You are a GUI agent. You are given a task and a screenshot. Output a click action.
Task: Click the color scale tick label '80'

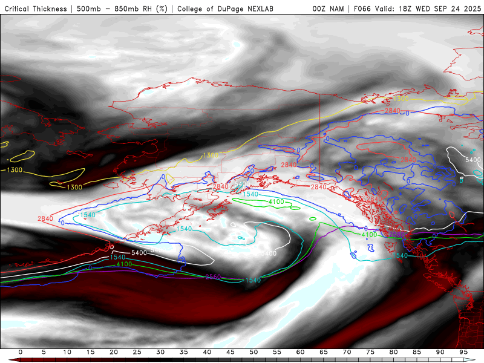(x=394, y=352)
